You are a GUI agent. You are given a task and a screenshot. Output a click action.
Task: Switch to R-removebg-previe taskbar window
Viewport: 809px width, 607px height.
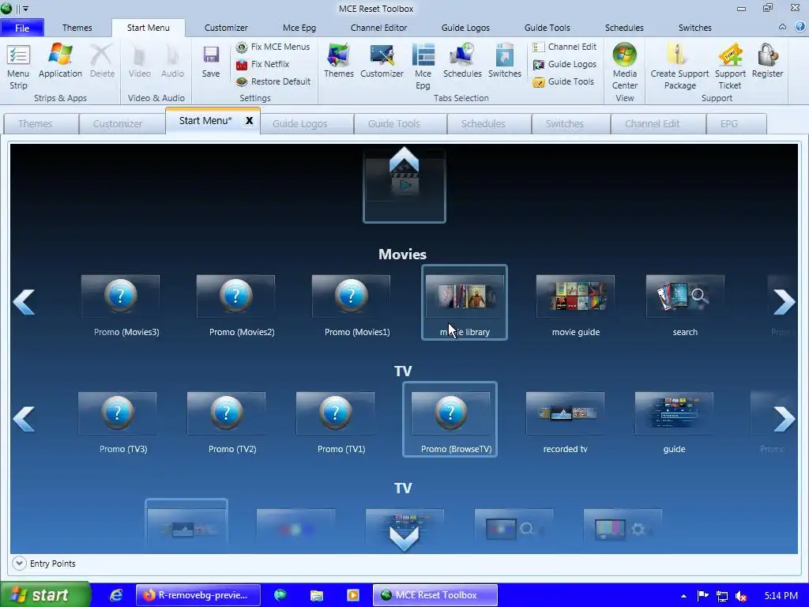pyautogui.click(x=198, y=595)
